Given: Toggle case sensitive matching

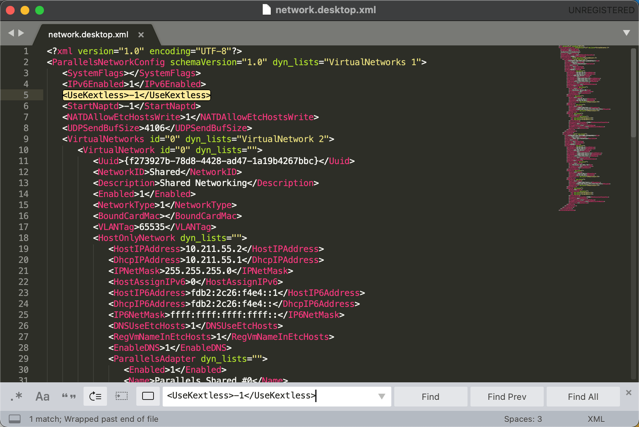Looking at the screenshot, I should (x=43, y=396).
